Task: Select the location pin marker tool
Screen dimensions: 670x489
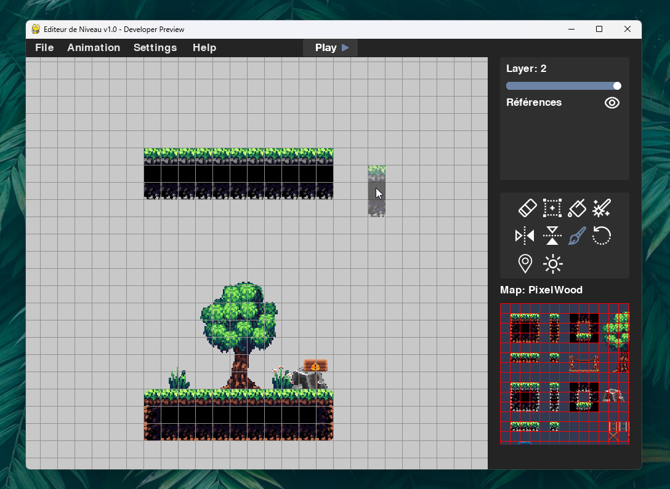Action: coord(525,264)
